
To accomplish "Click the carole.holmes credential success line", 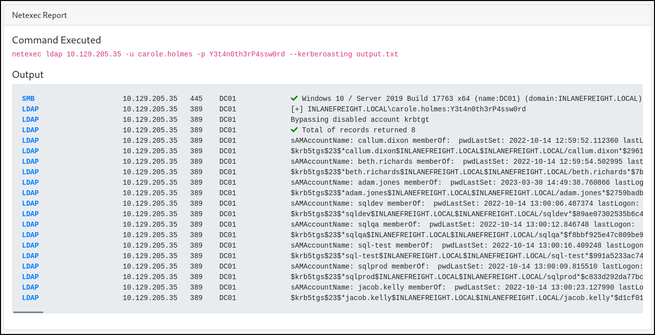I will tap(408, 109).
